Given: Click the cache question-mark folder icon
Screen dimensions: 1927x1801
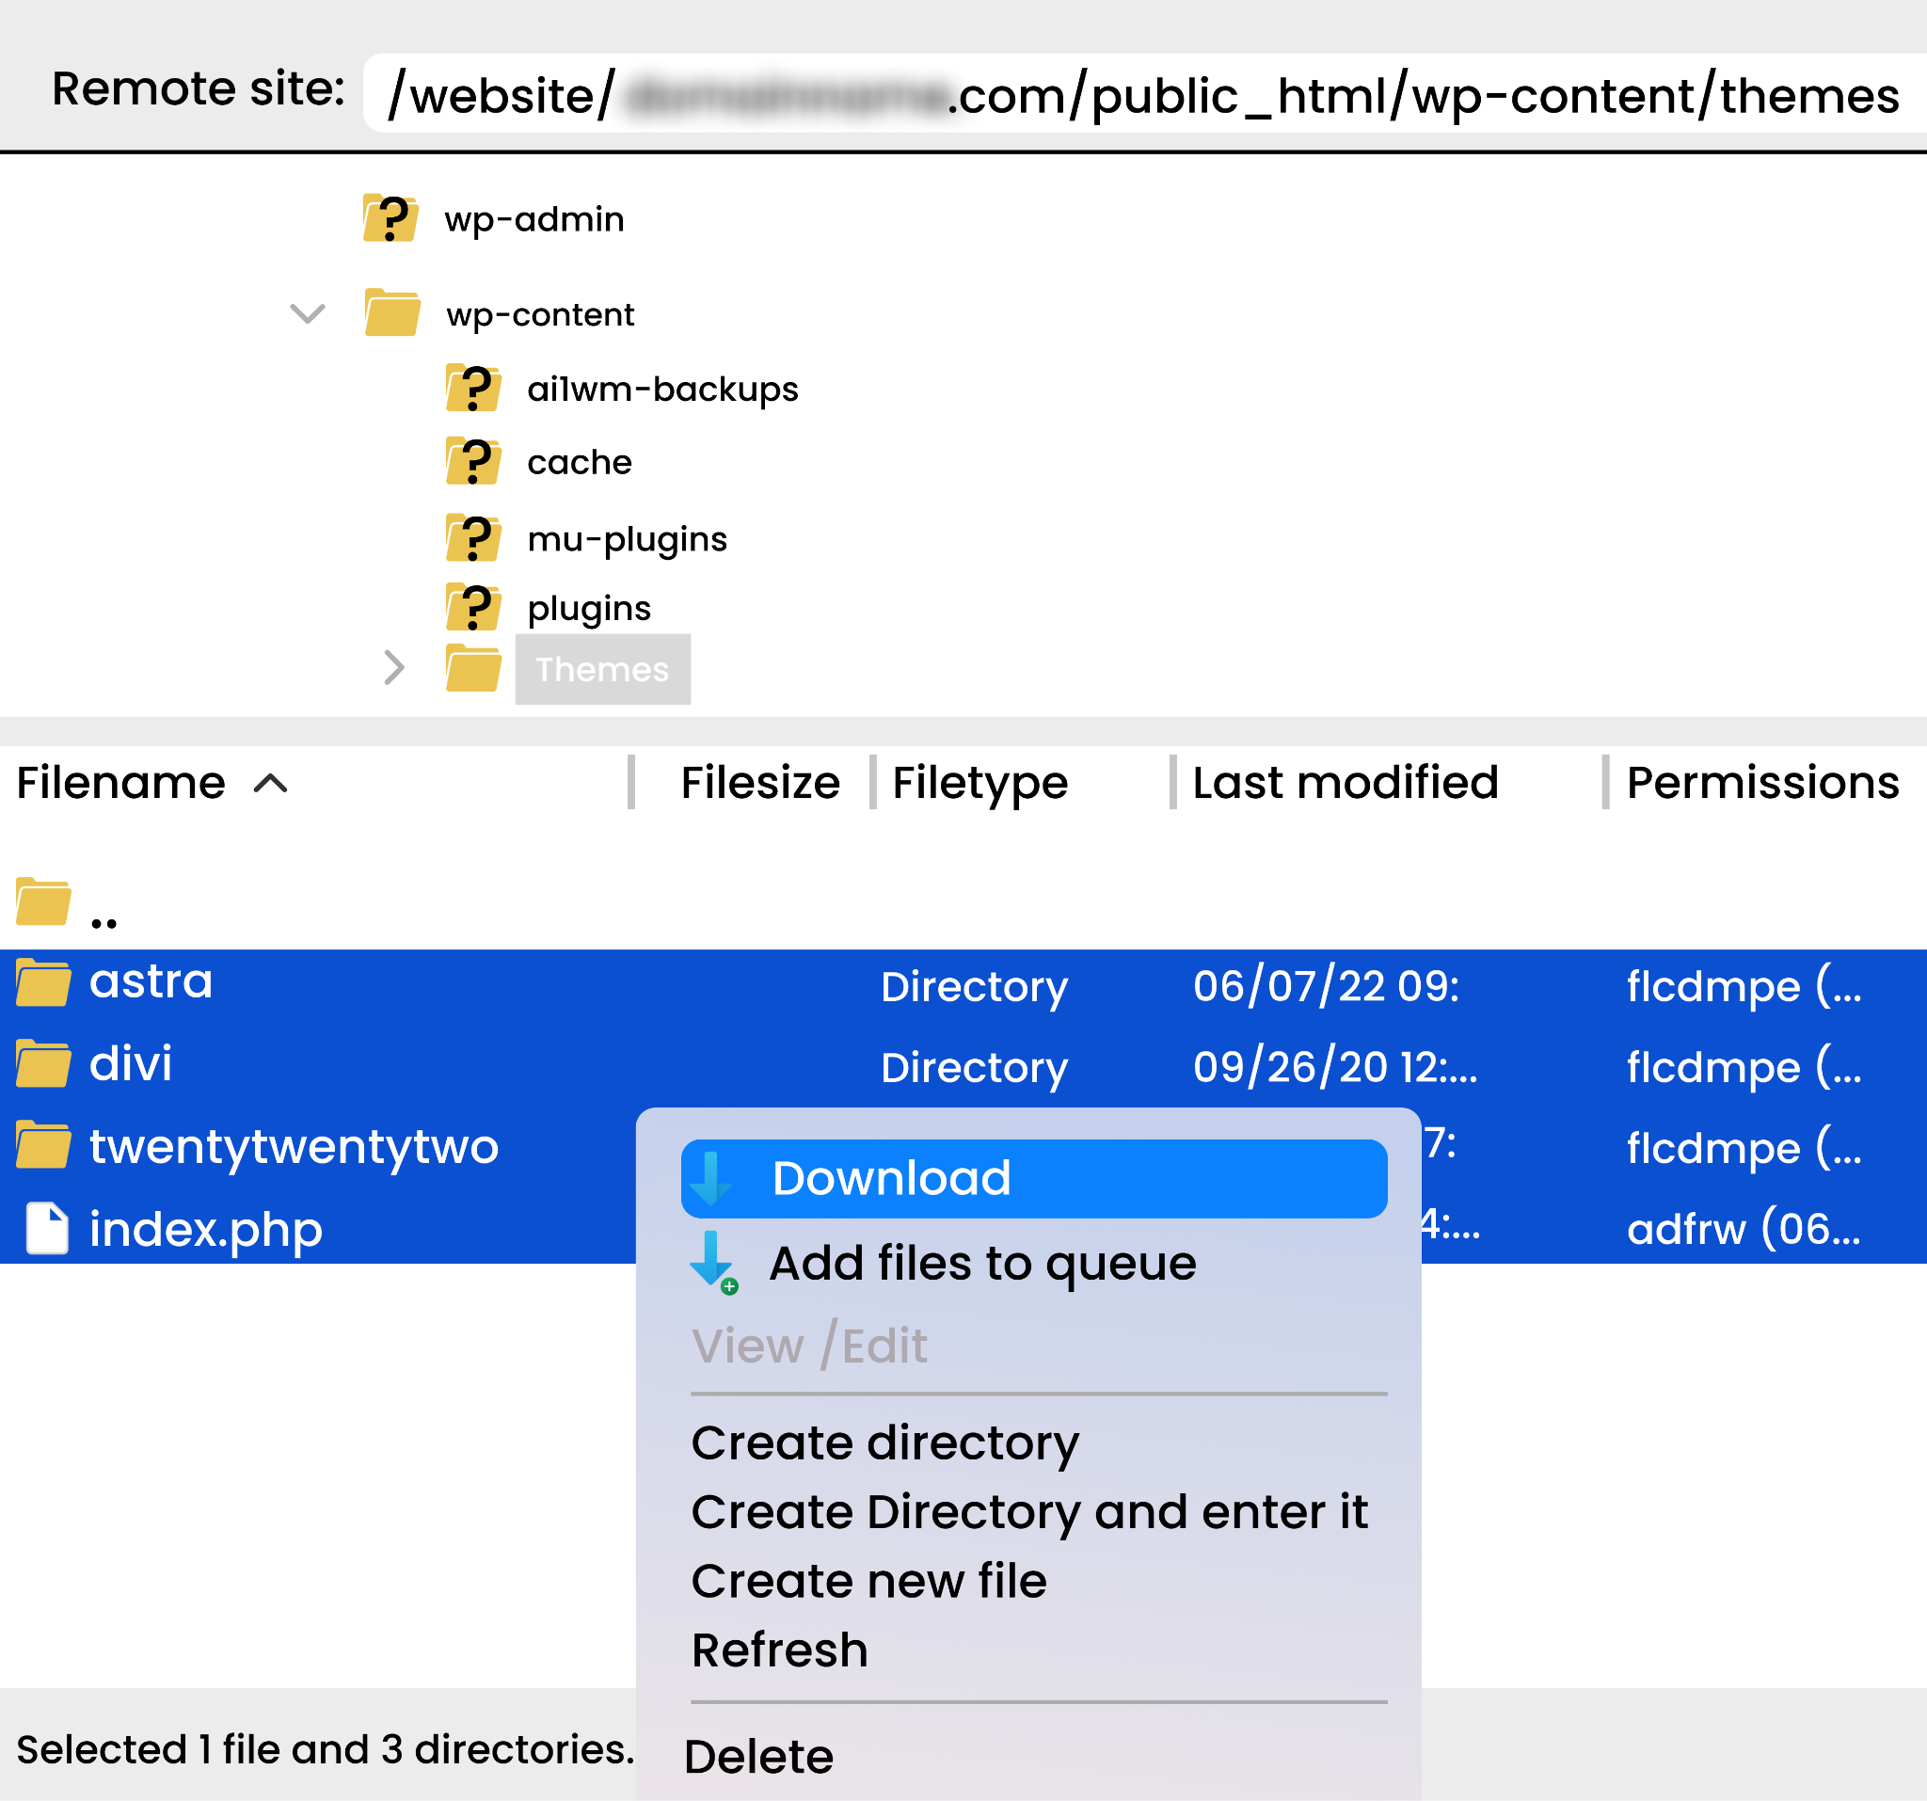Looking at the screenshot, I should pos(473,462).
